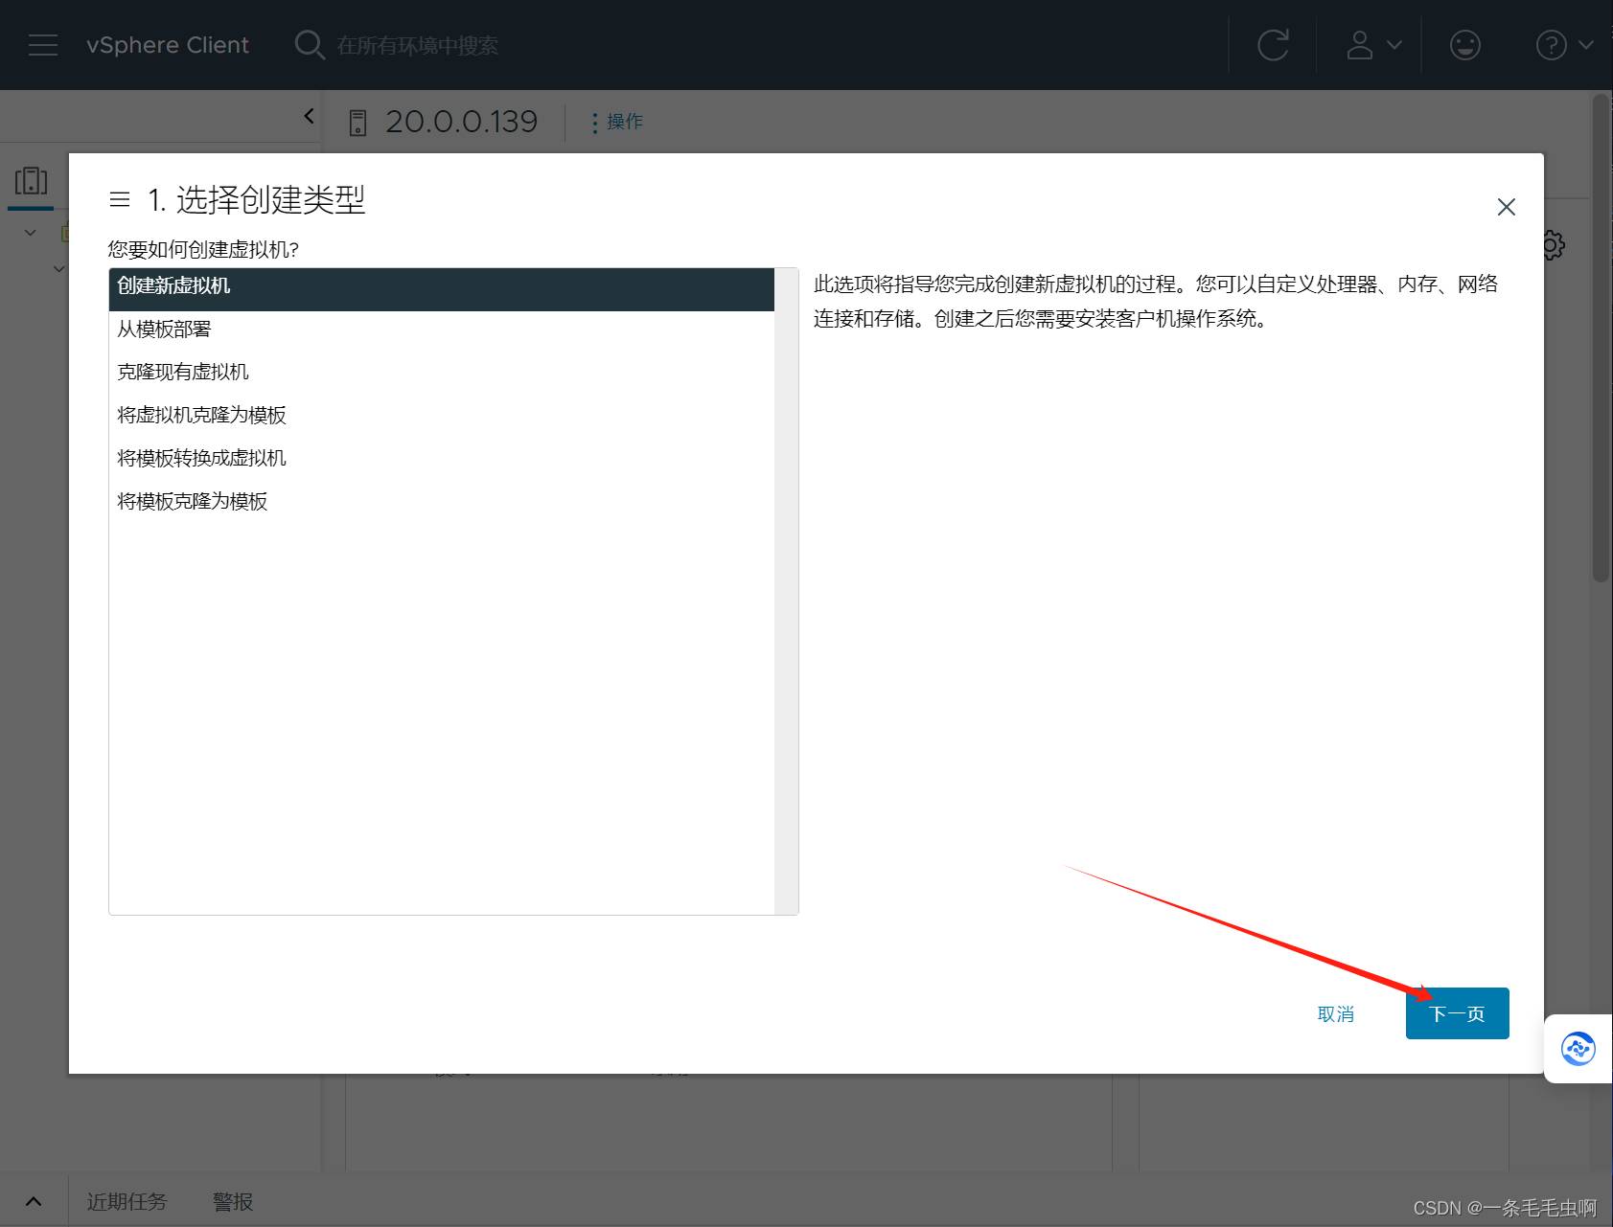This screenshot has width=1613, height=1227.
Task: Click the global search magnifier icon
Action: pyautogui.click(x=309, y=45)
